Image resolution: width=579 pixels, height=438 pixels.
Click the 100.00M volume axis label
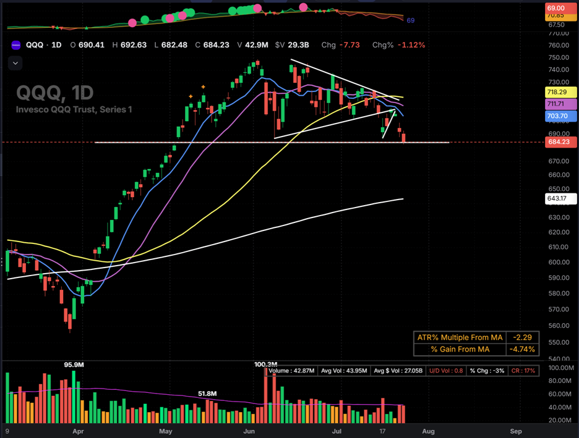point(561,368)
